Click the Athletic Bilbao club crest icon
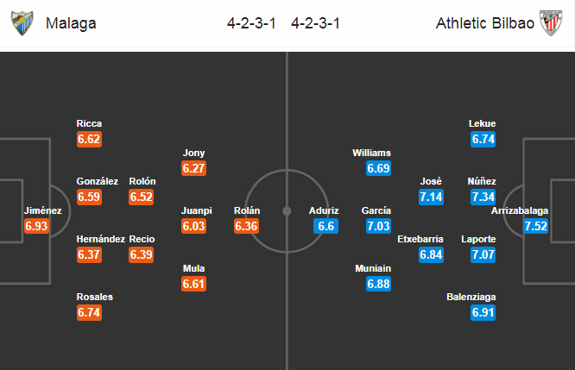Screen dimensions: 575x370 (x=551, y=23)
